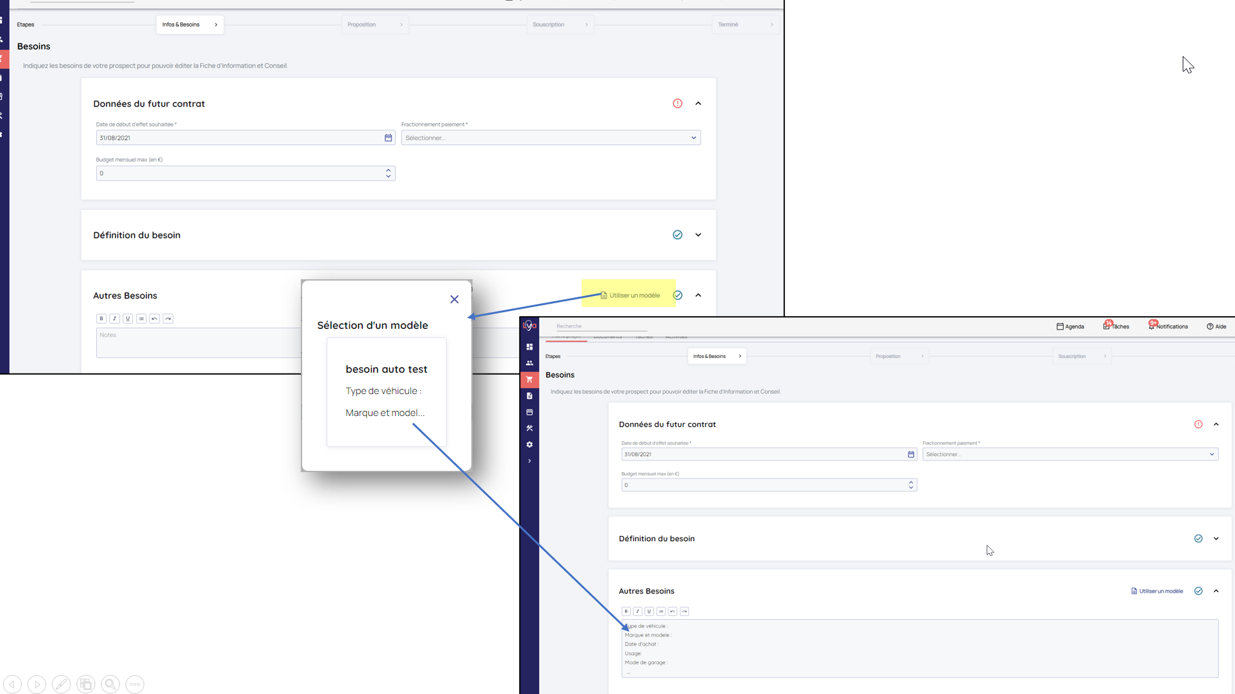Open Agenda in the top bar
The width and height of the screenshot is (1235, 694).
point(1070,326)
